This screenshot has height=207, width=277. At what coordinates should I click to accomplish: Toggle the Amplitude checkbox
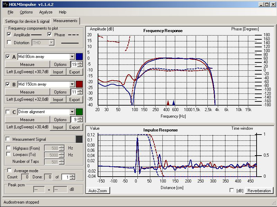[9, 34]
